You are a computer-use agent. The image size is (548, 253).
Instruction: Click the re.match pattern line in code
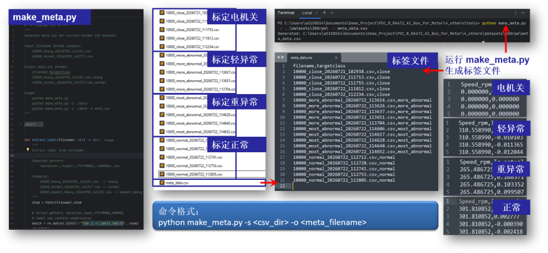pyautogui.click(x=85, y=223)
